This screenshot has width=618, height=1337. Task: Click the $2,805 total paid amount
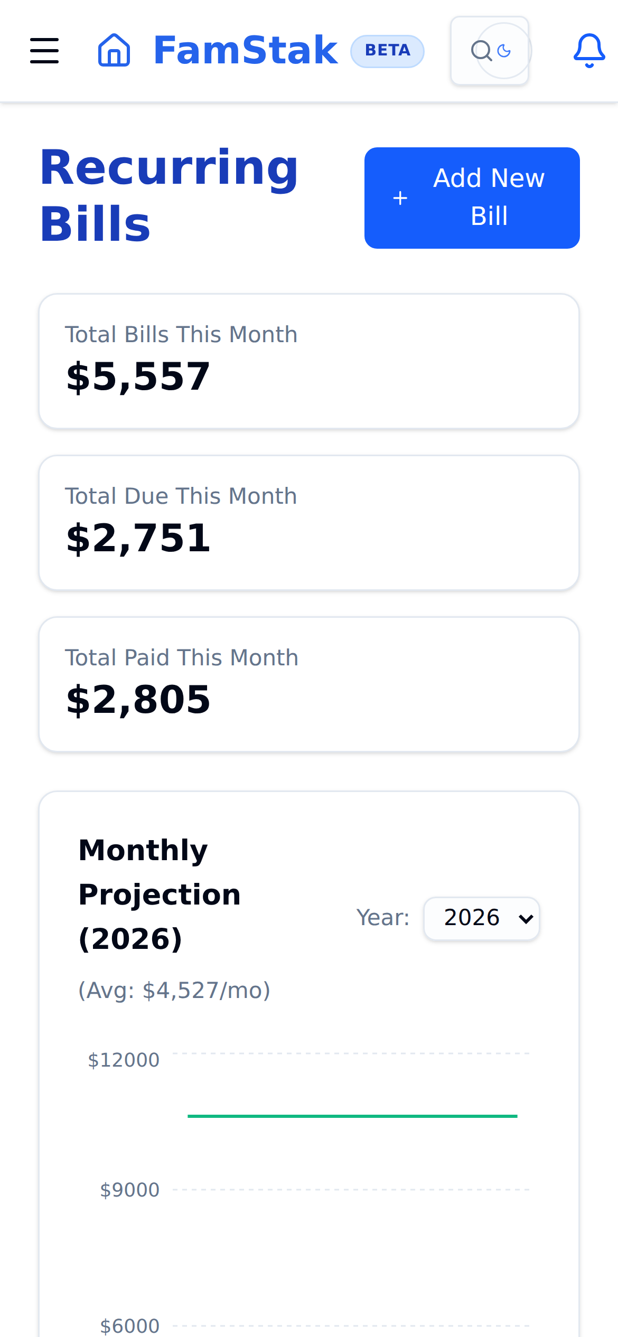tap(138, 700)
